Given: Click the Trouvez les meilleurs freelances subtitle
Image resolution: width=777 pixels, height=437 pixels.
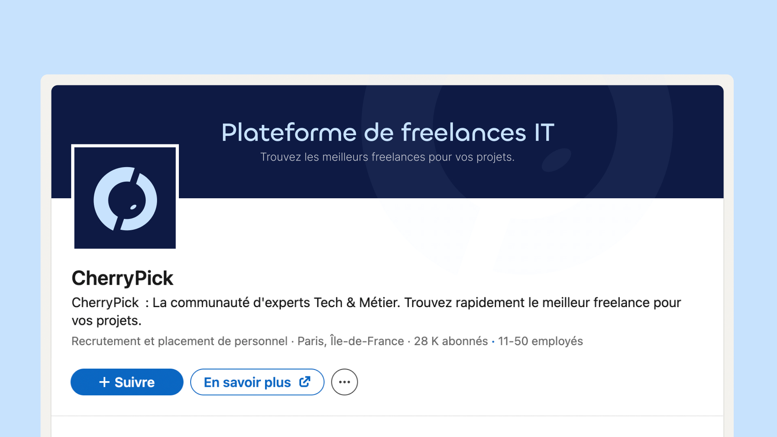Looking at the screenshot, I should (x=387, y=157).
